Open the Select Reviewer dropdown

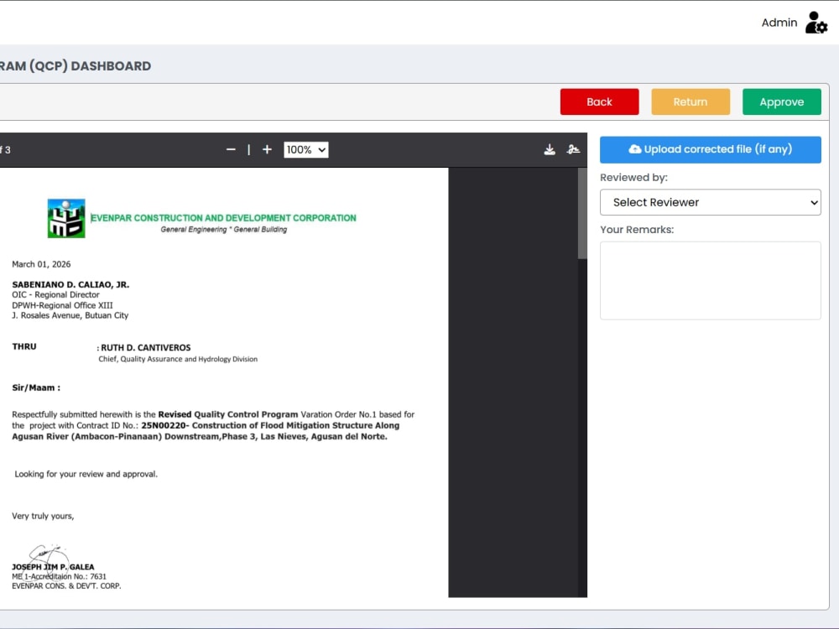point(710,202)
